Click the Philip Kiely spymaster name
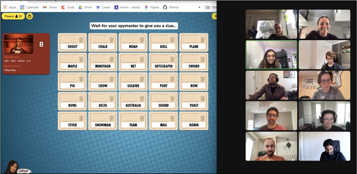 coord(10,70)
